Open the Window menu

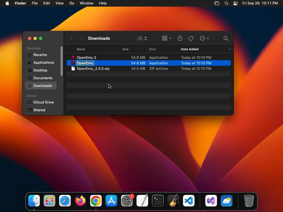click(87, 3)
